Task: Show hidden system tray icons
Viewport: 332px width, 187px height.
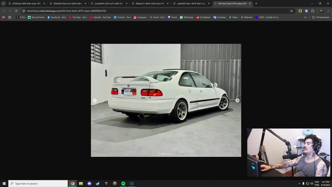Action: pyautogui.click(x=299, y=184)
